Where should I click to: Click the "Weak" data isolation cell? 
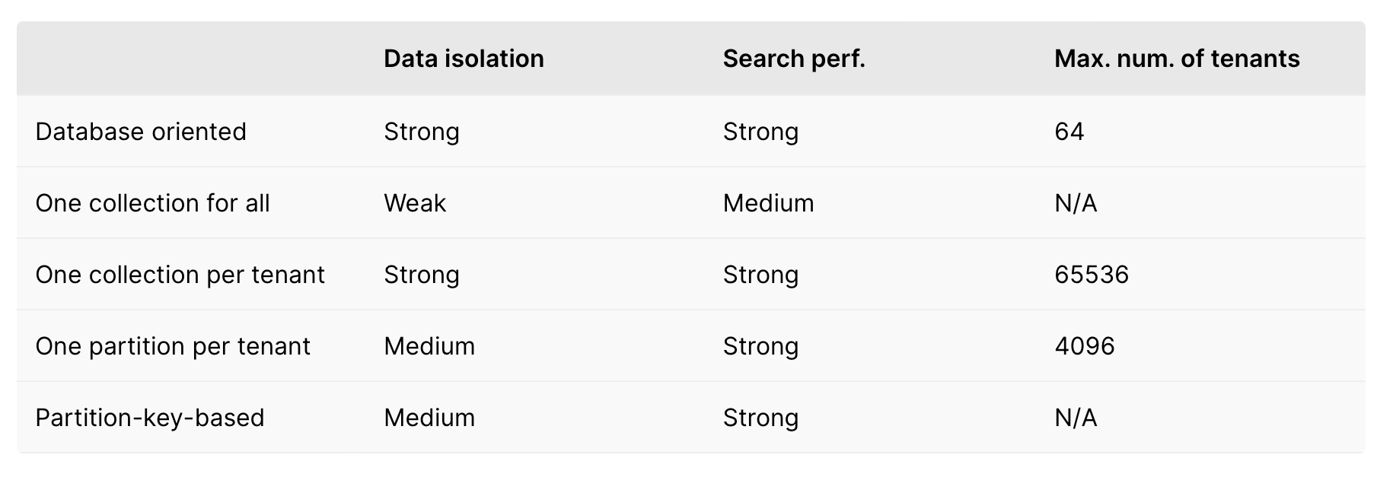click(415, 203)
